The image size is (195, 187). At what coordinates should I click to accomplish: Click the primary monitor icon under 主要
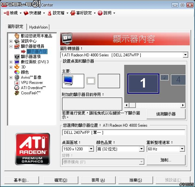click(x=68, y=80)
